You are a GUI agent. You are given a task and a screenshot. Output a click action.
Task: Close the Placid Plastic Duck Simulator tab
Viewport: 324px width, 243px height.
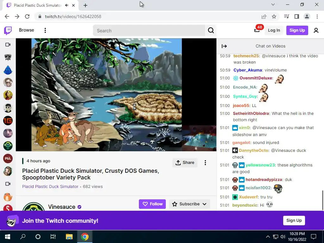[x=73, y=5]
